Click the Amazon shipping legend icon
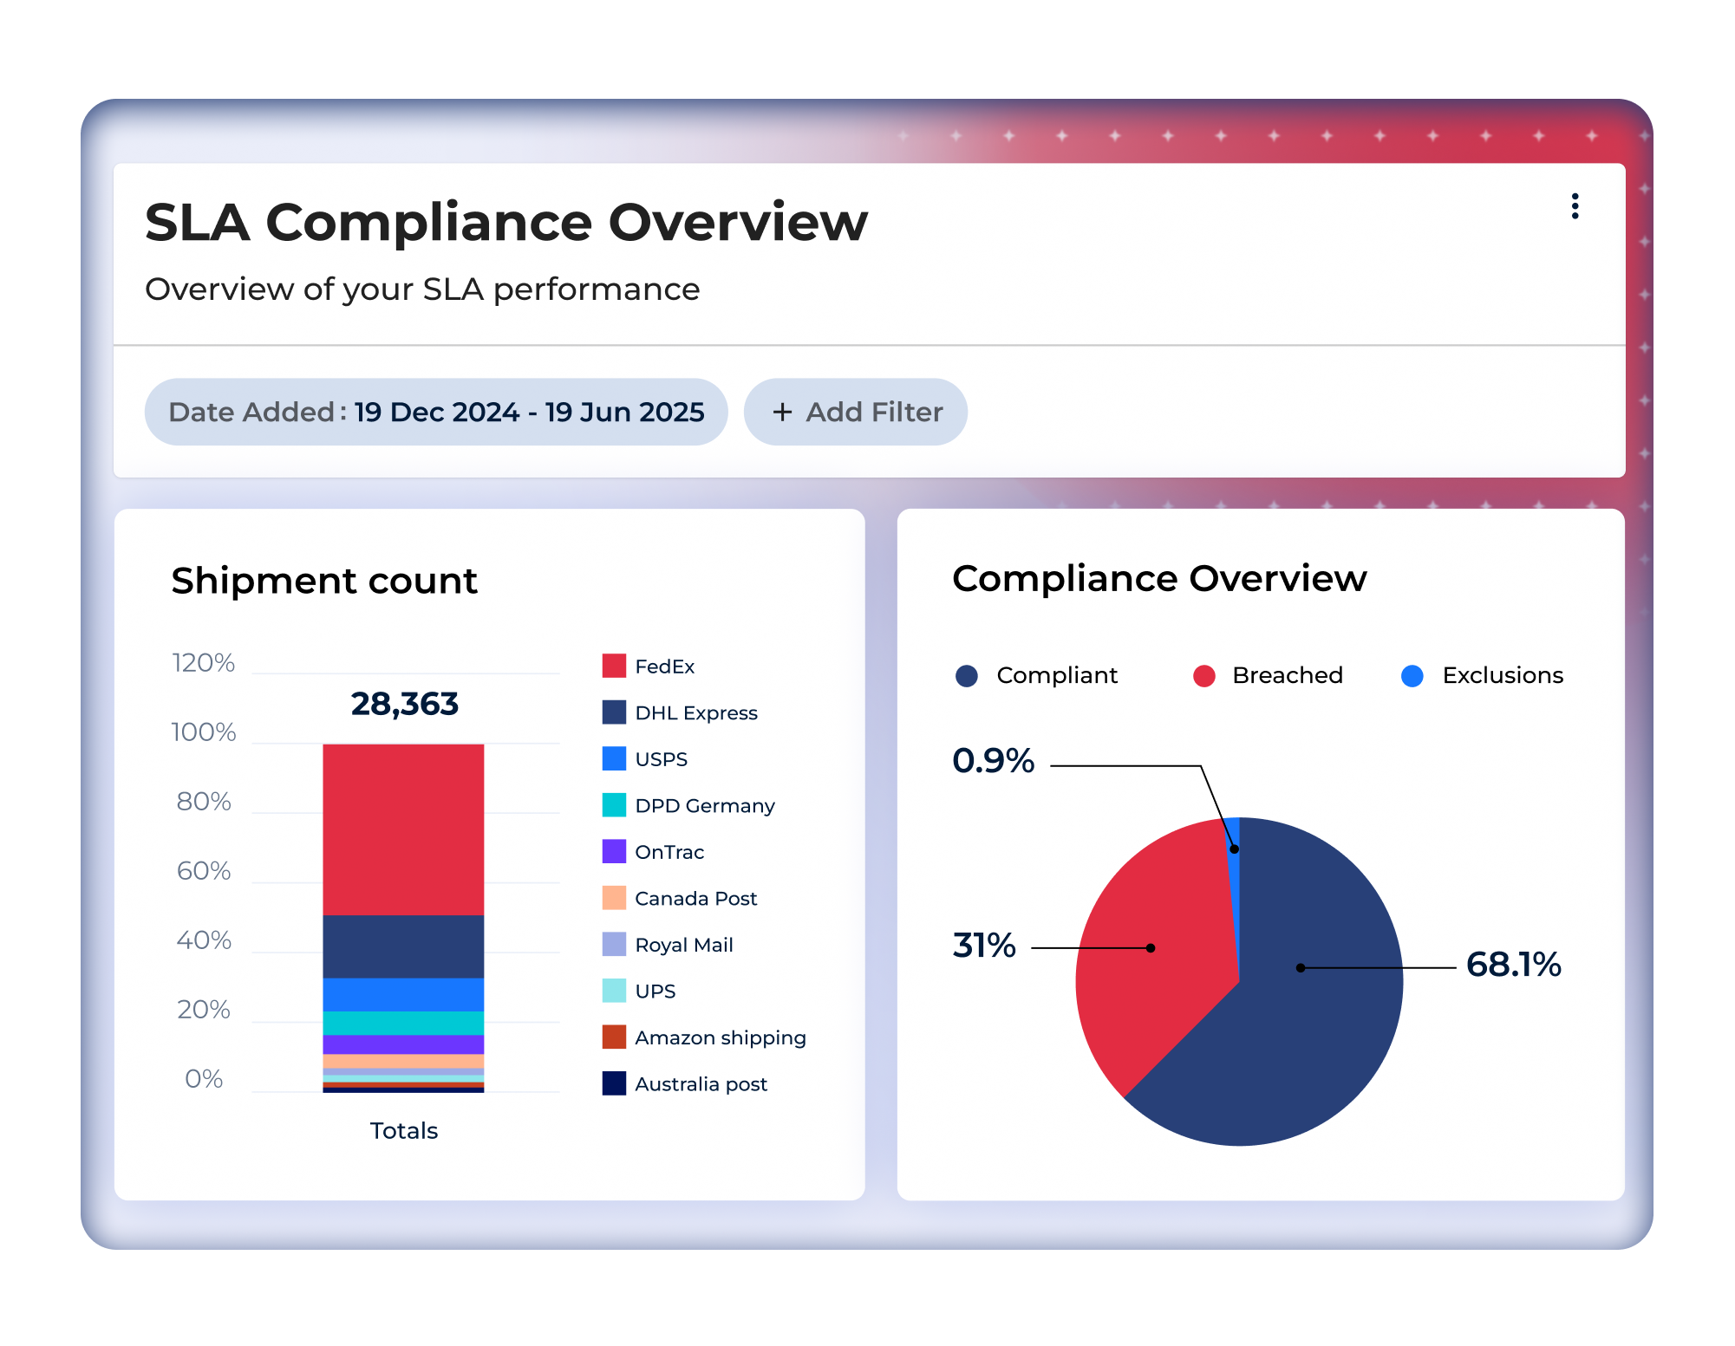Screen dimensions: 1735x1346 pos(614,1037)
